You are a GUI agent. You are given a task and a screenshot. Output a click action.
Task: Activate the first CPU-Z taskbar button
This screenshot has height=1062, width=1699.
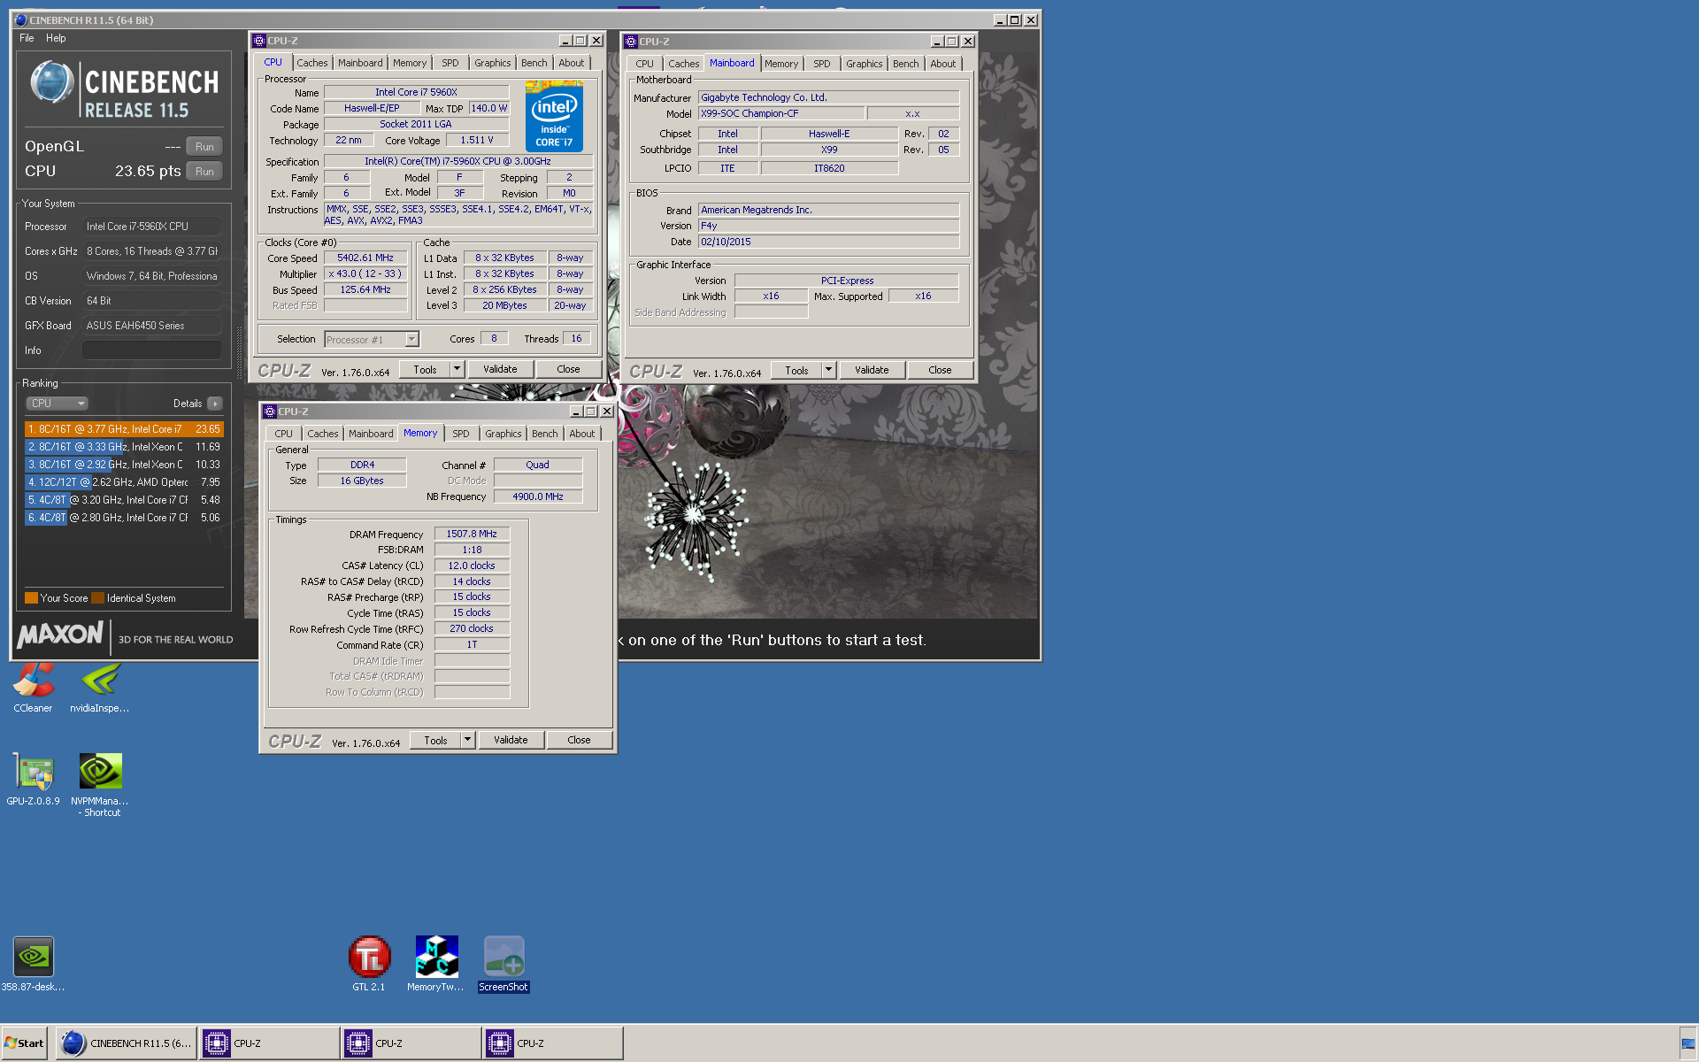point(269,1043)
